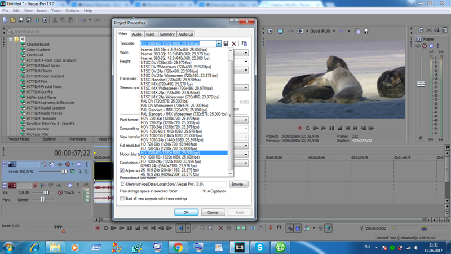The width and height of the screenshot is (451, 254).
Task: Click the help question mark in the dialog title
Action: [235, 21]
